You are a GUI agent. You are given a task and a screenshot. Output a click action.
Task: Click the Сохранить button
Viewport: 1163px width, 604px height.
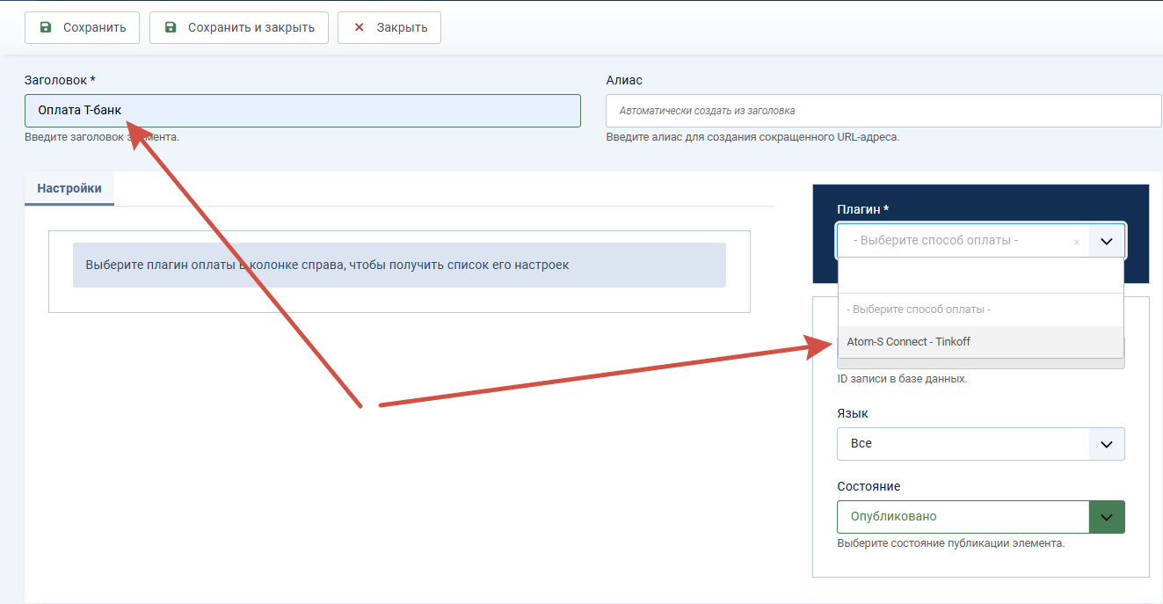click(x=82, y=27)
